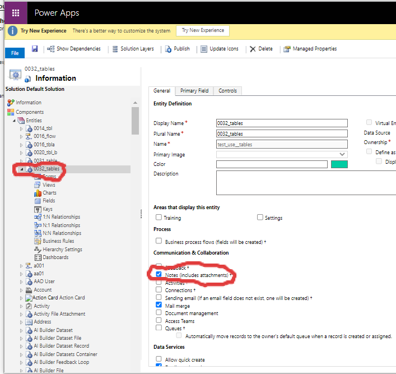This screenshot has height=374, width=396.
Task: Click the Try New Experience button
Action: (202, 30)
